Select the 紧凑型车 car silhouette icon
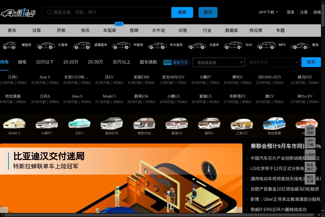The image size is (325, 217). point(82,45)
